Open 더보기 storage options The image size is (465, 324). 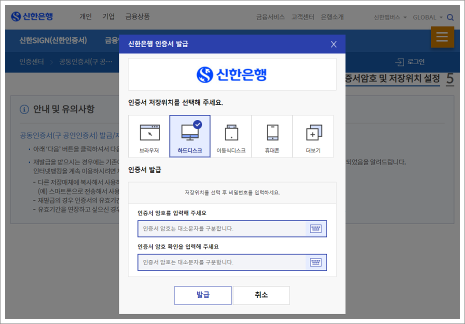313,136
